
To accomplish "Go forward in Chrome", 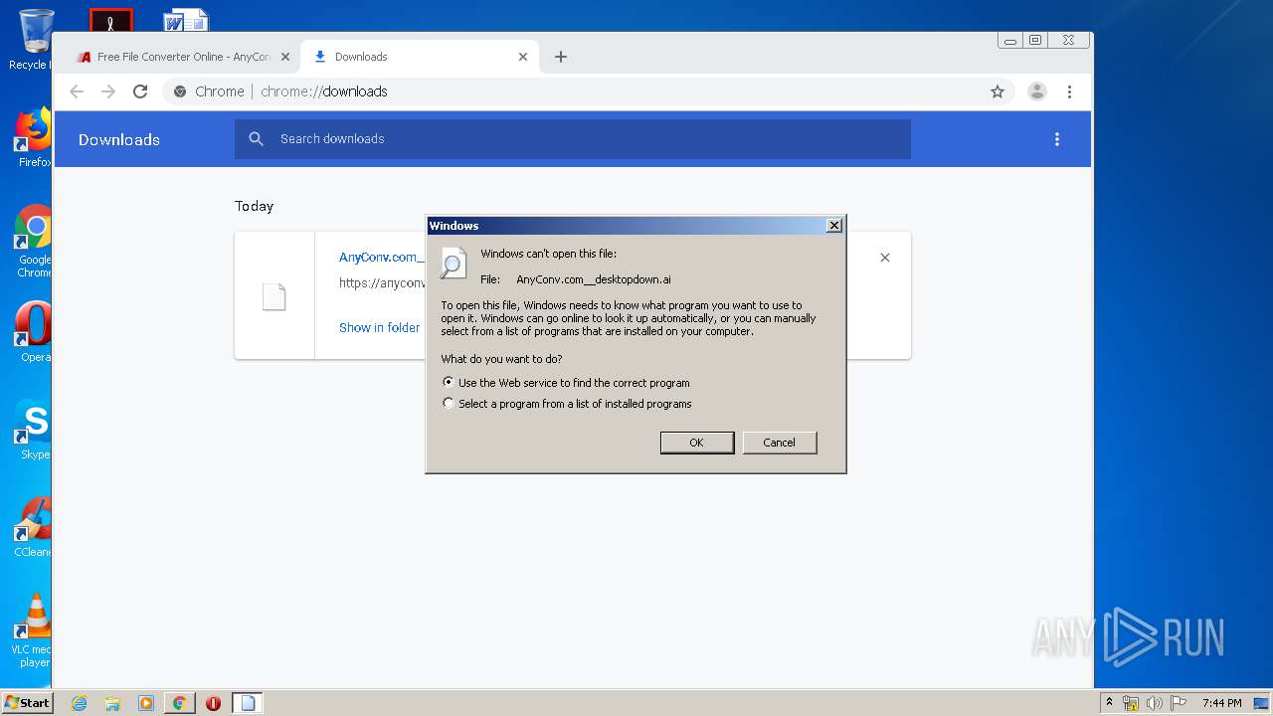I will [108, 91].
